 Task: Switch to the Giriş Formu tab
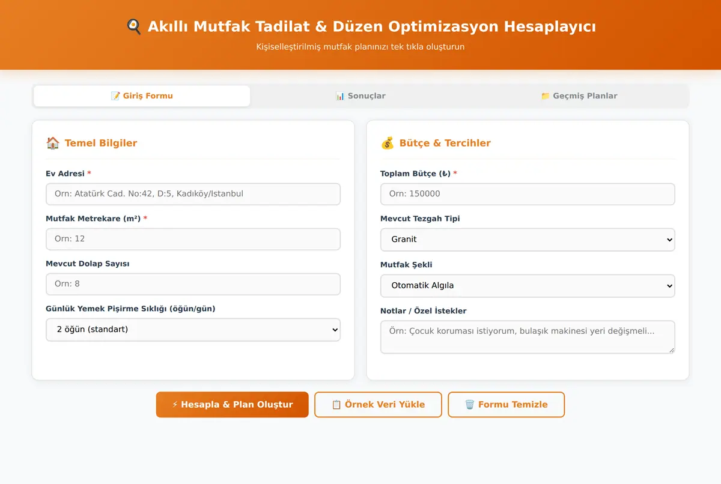(x=142, y=96)
